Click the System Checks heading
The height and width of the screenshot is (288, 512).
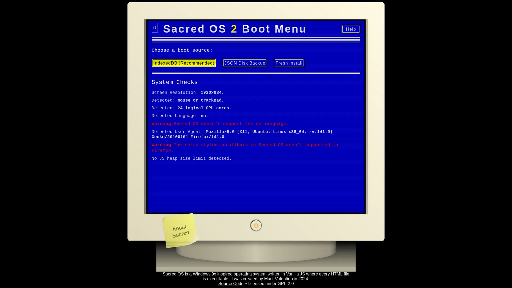tap(175, 82)
